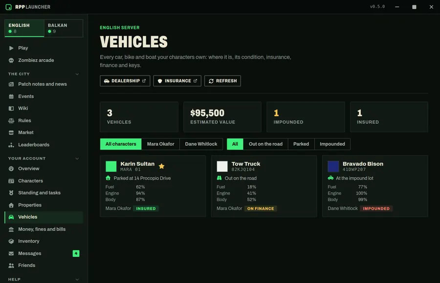Screen dimensions: 440x283
Task: Click the Properties house icon
Action: pos(11,205)
